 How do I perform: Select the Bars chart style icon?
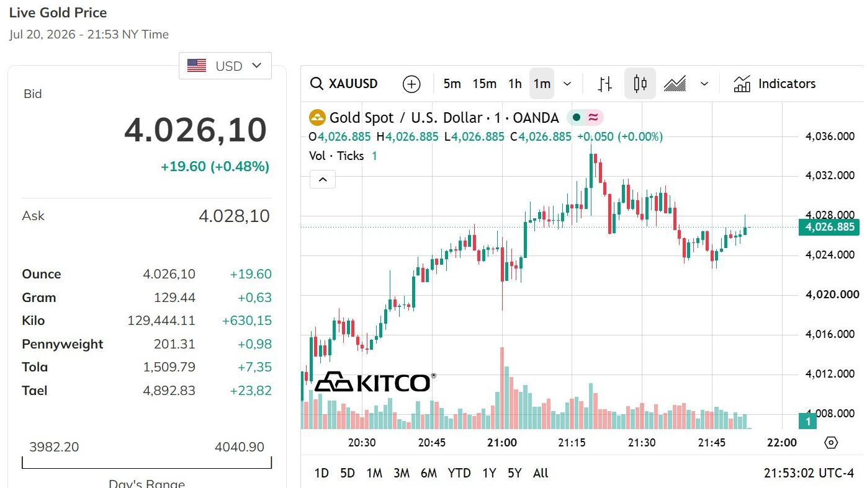605,84
